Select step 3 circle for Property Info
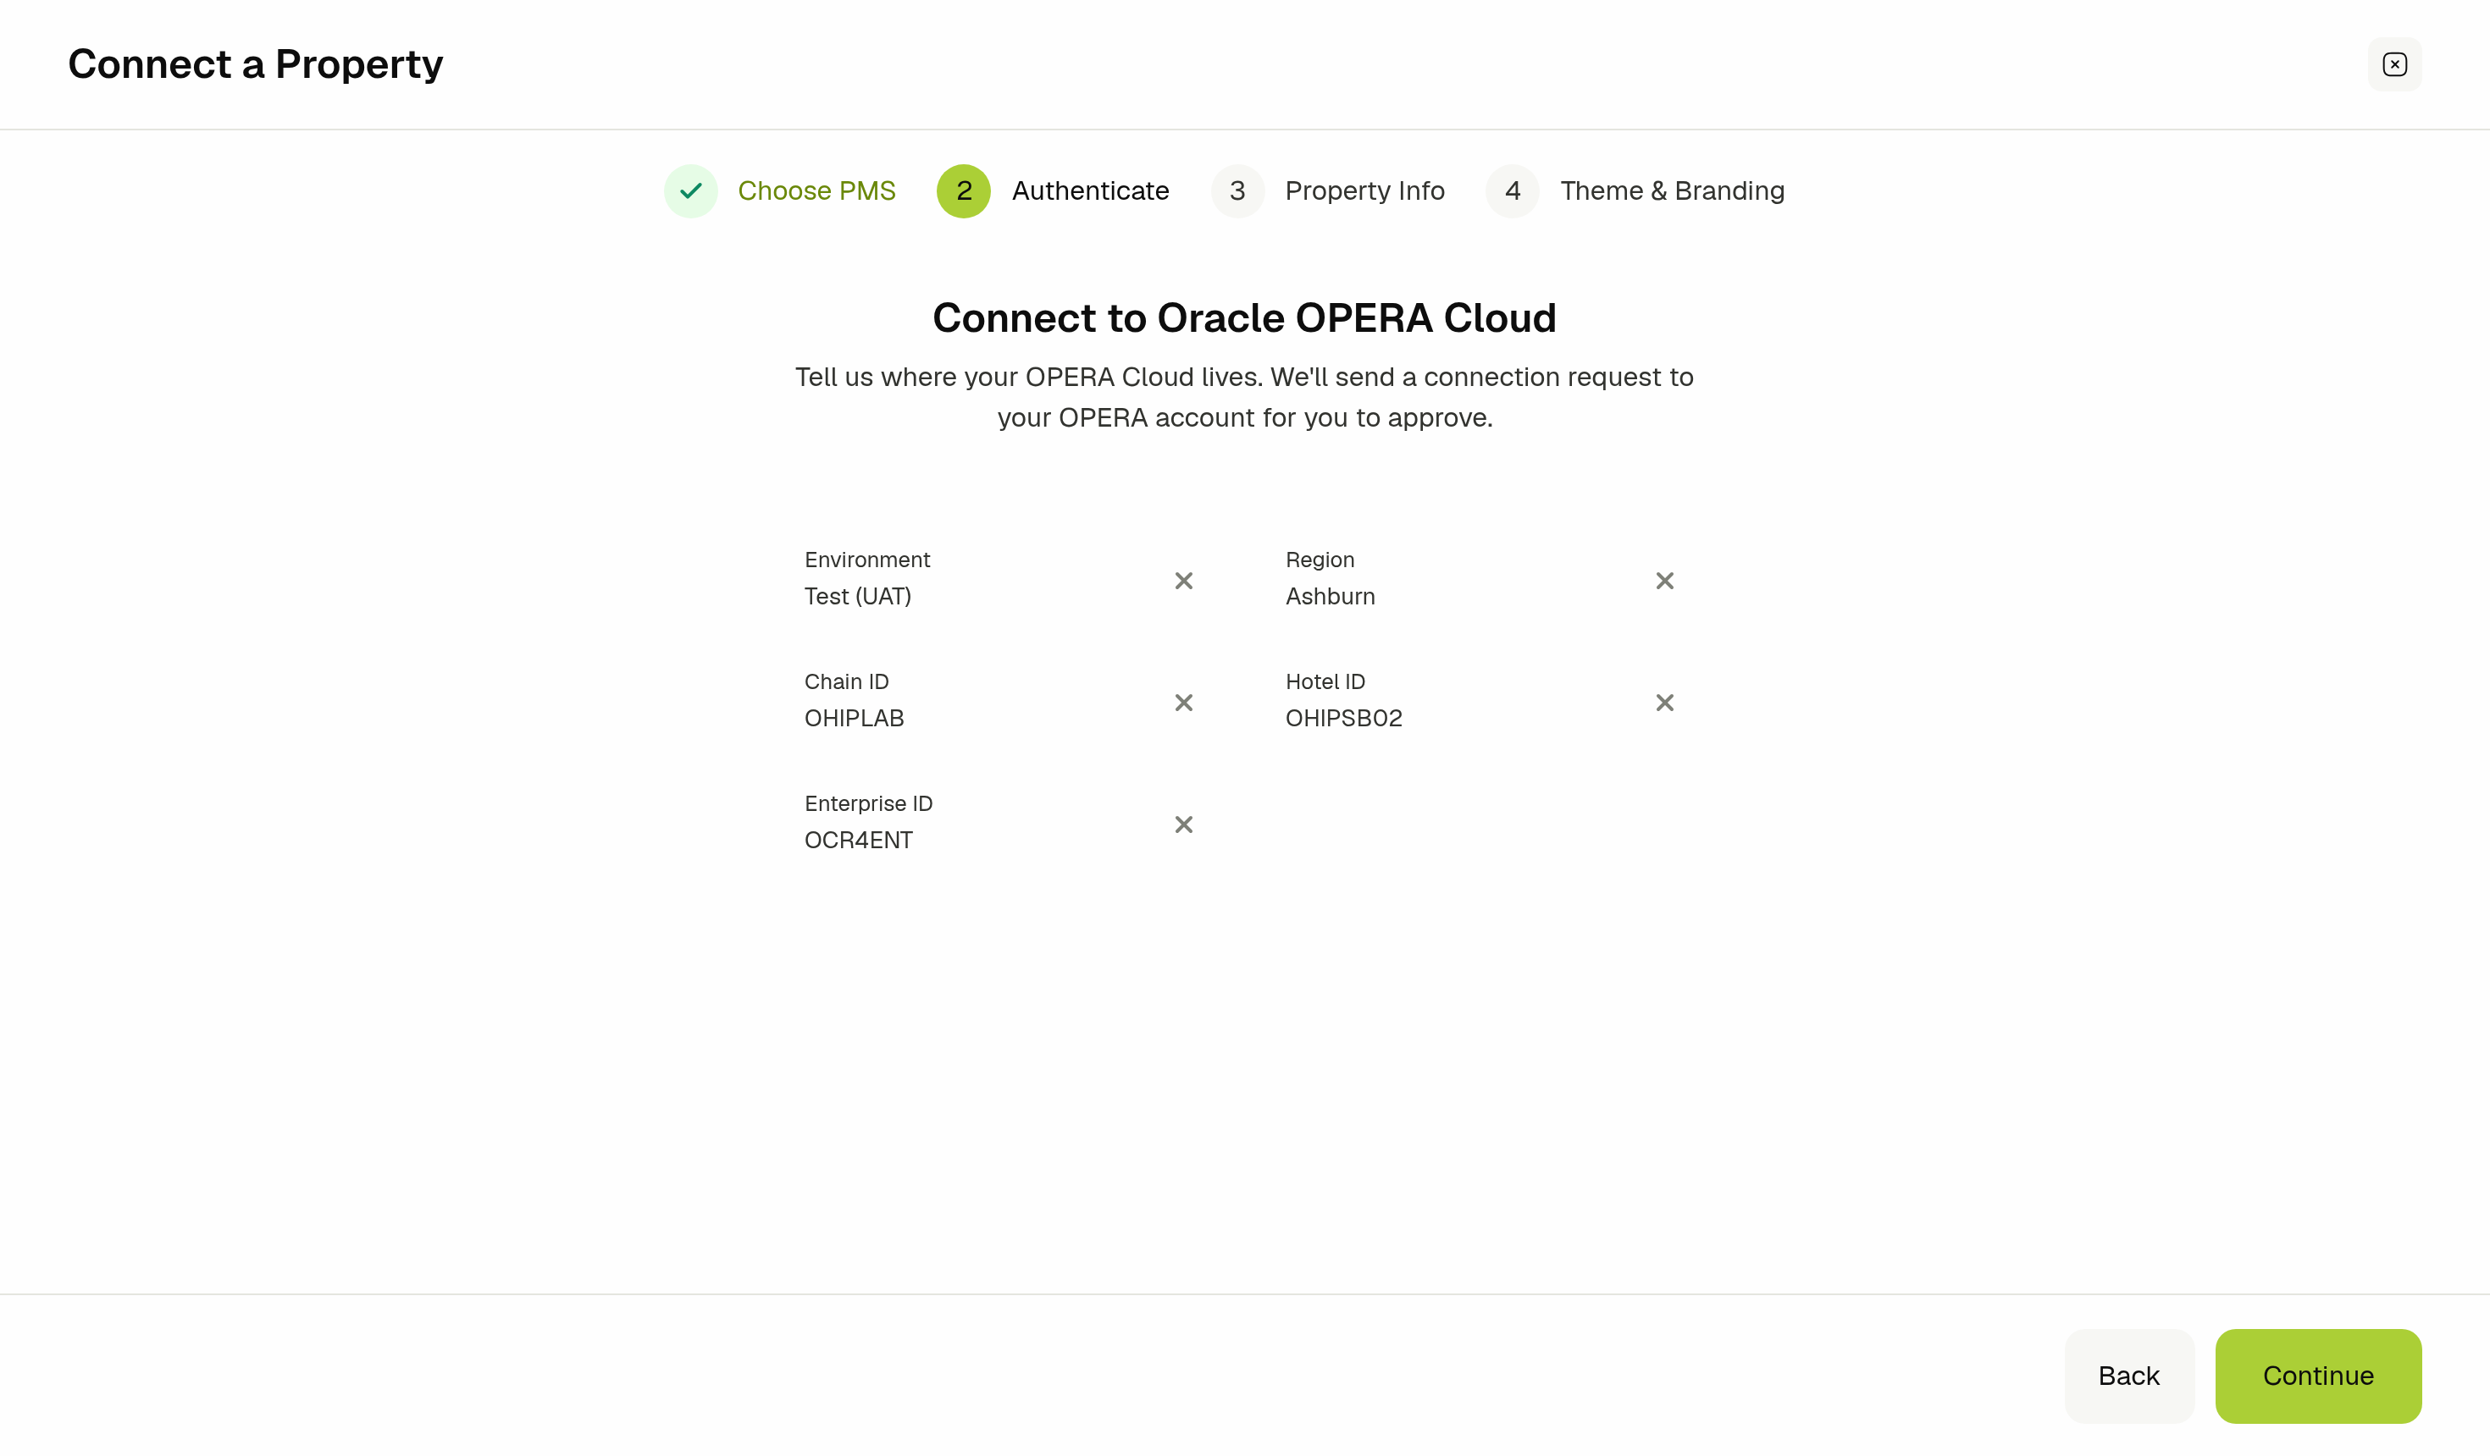 click(1237, 190)
